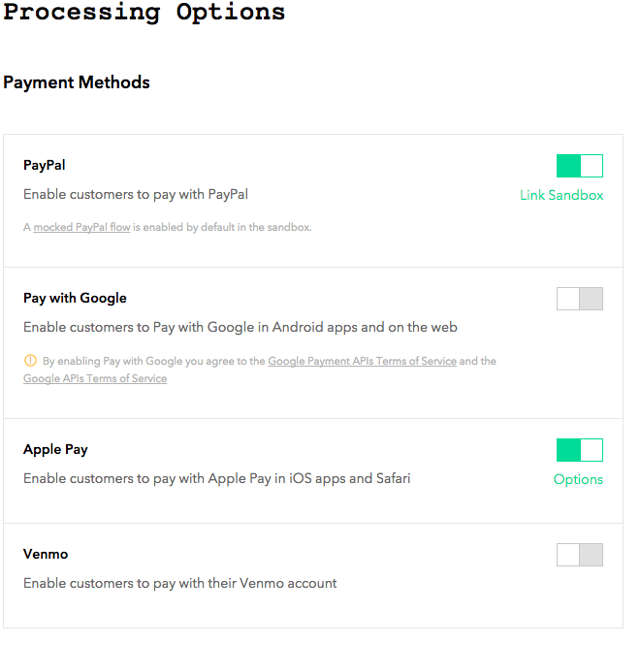The image size is (640, 645).
Task: Enable the Pay with Google toggle
Action: click(579, 299)
